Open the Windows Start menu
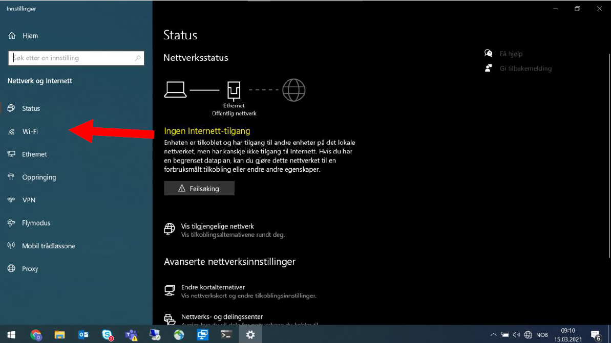This screenshot has width=611, height=343. coord(11,334)
